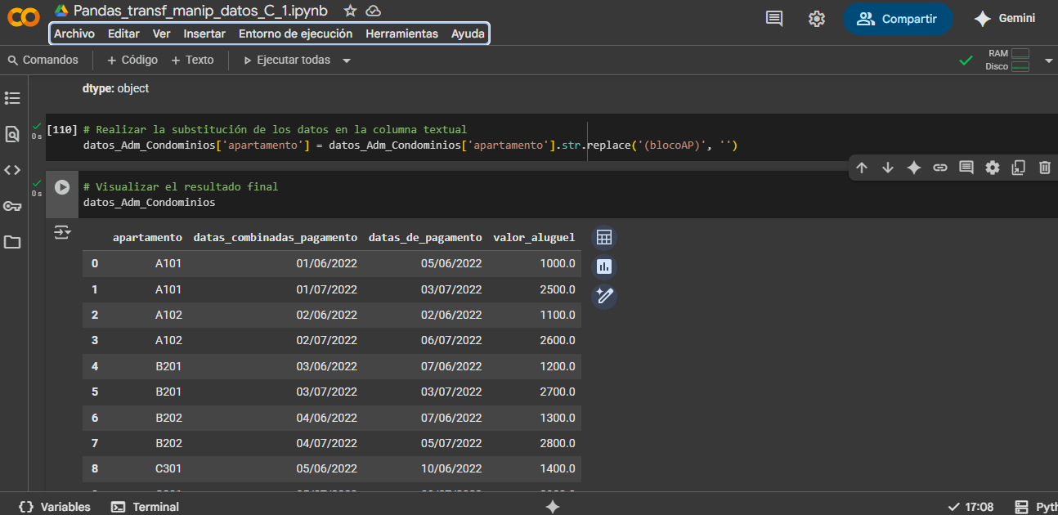Viewport: 1058px width, 515px height.
Task: Open the Comandos search palette
Action: 43,60
